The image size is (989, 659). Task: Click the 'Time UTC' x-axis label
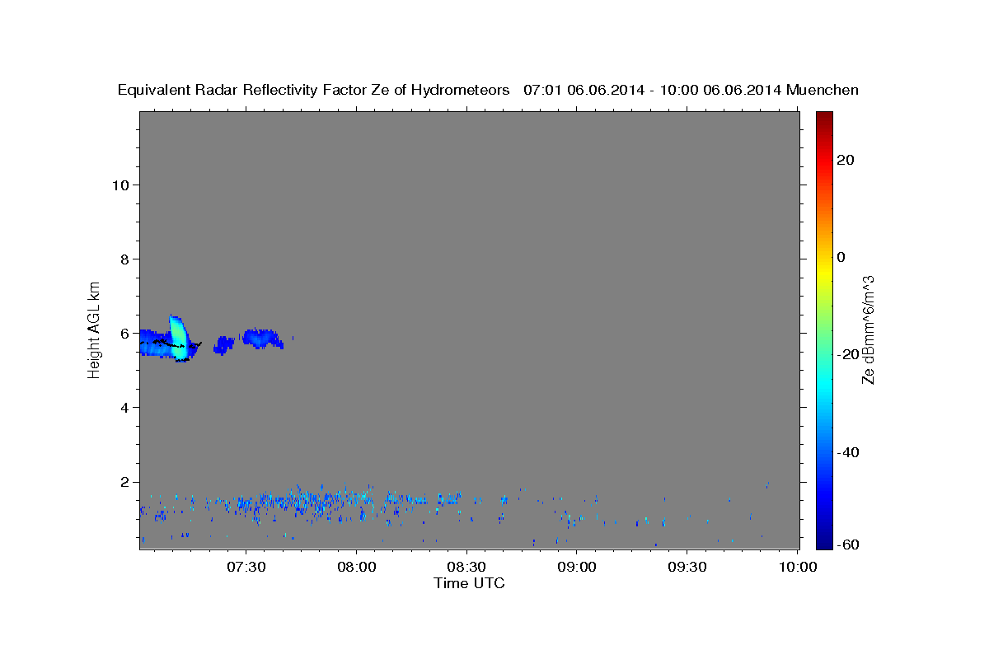point(469,583)
